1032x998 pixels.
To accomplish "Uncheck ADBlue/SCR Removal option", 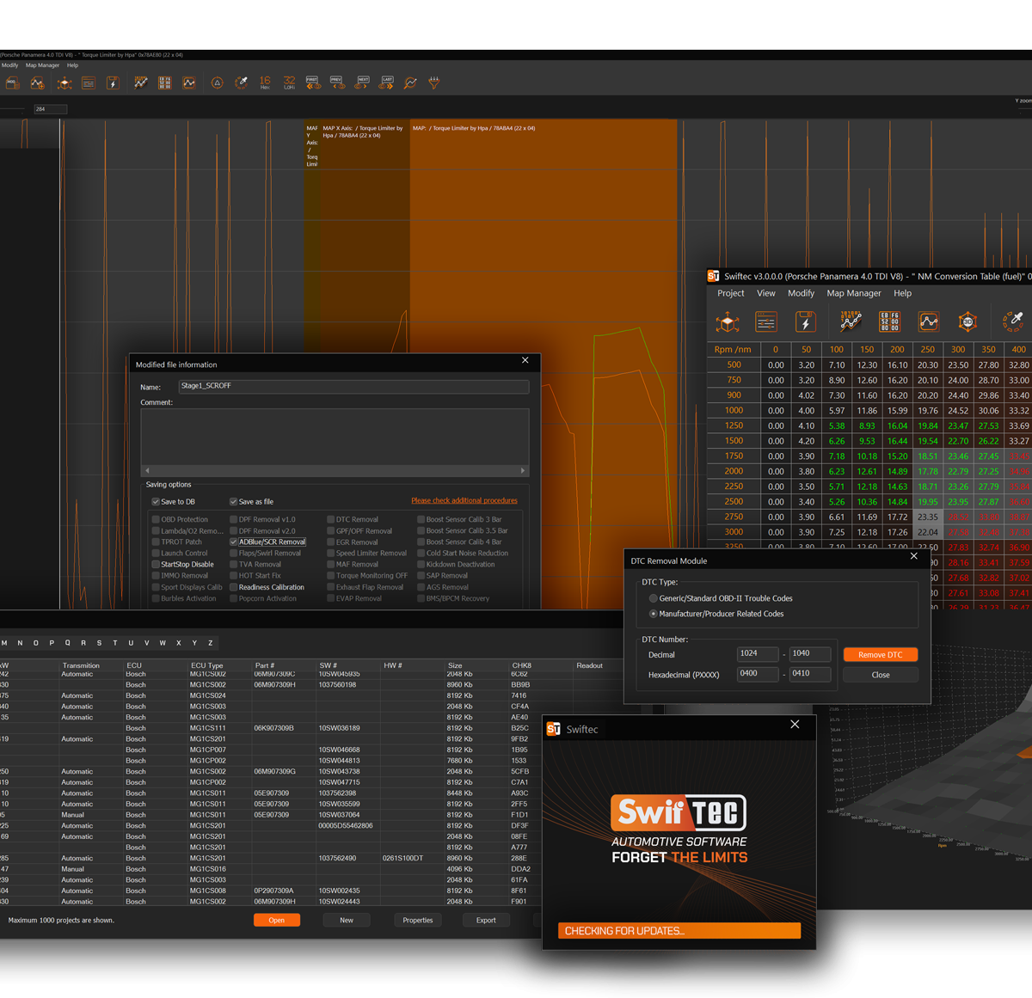I will coord(234,542).
